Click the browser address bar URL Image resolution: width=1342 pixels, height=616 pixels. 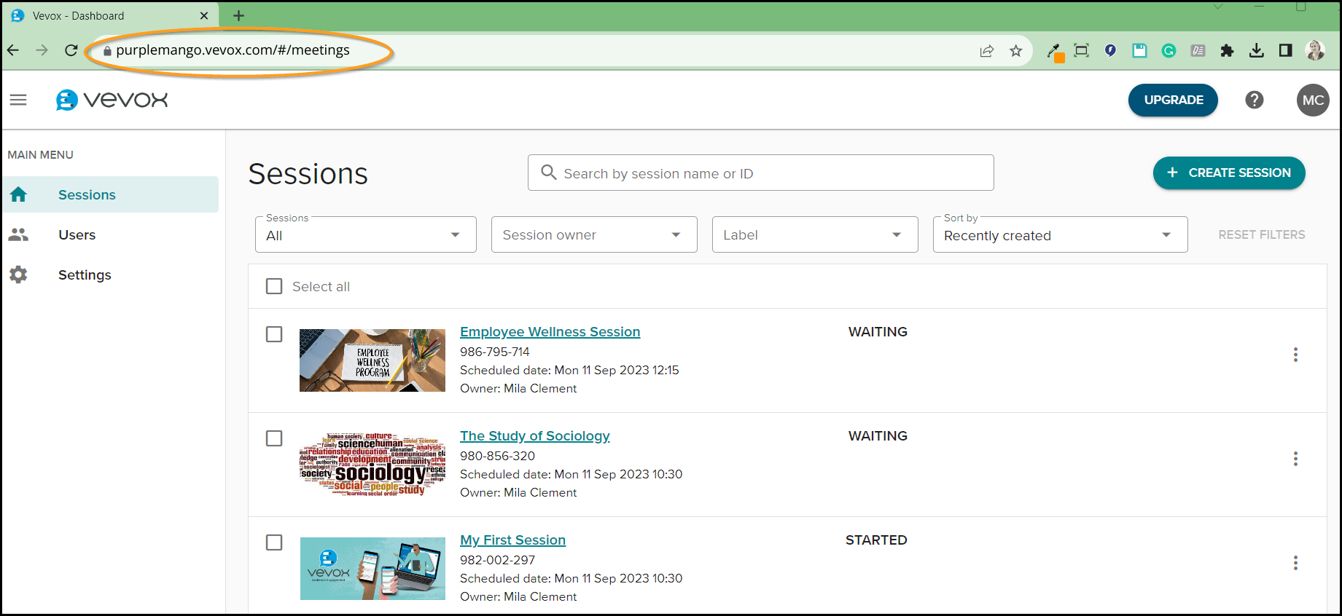pos(233,50)
